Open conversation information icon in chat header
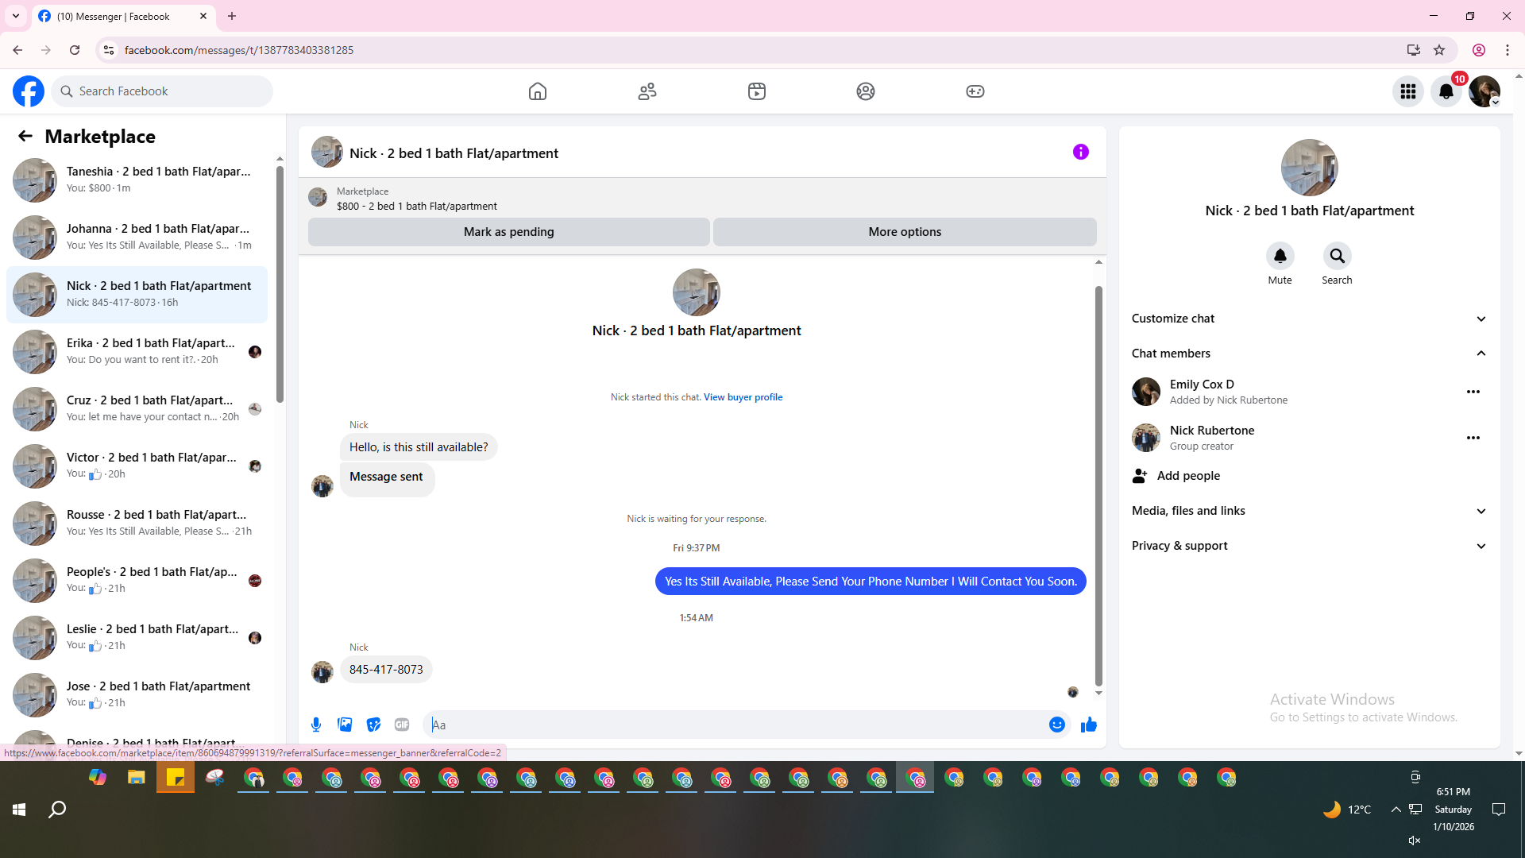 point(1080,152)
